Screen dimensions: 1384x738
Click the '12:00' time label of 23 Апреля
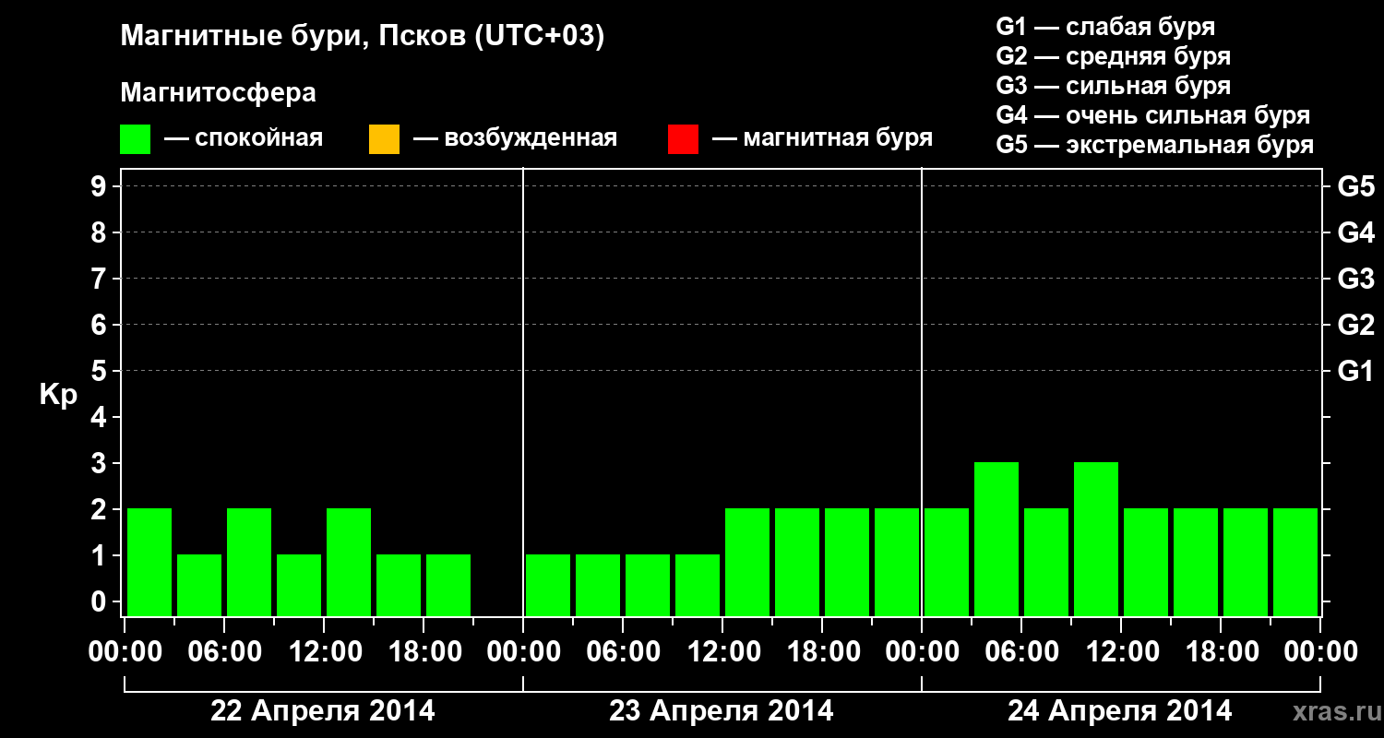(722, 651)
